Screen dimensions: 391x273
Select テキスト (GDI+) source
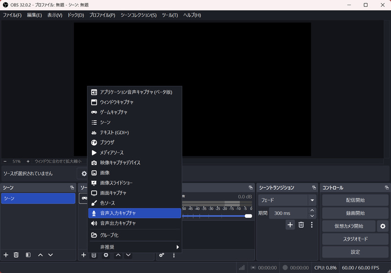[135, 133]
